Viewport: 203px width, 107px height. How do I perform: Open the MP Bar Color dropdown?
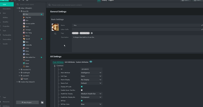[x=92, y=104]
